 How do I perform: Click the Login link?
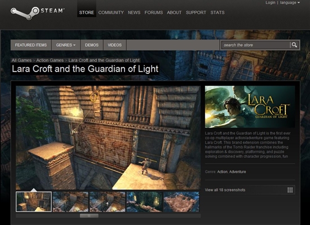coord(270,3)
